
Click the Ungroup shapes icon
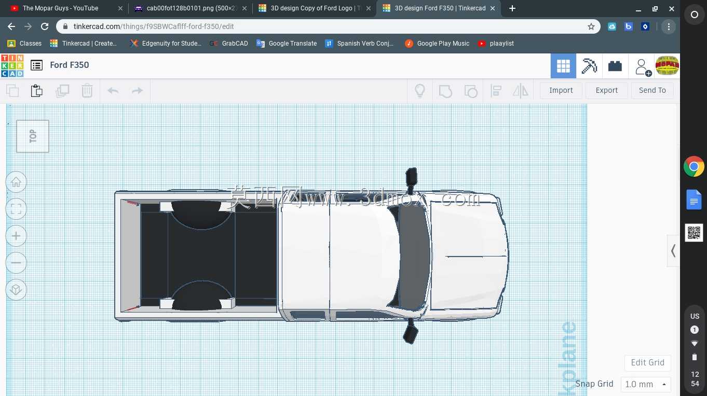470,91
